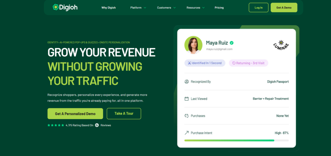The image size is (331, 156).
Task: Click the Last Viewed label
Action: point(199,99)
